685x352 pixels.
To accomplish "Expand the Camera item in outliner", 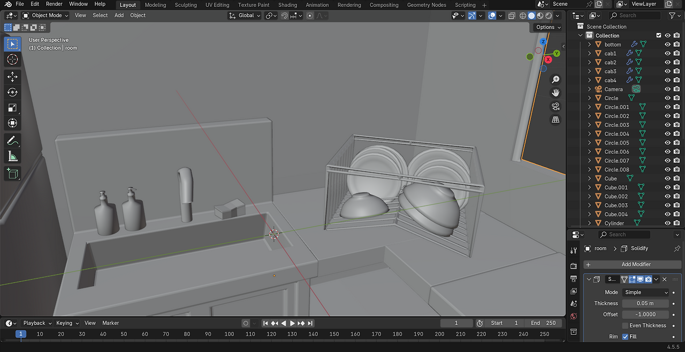I will click(590, 89).
